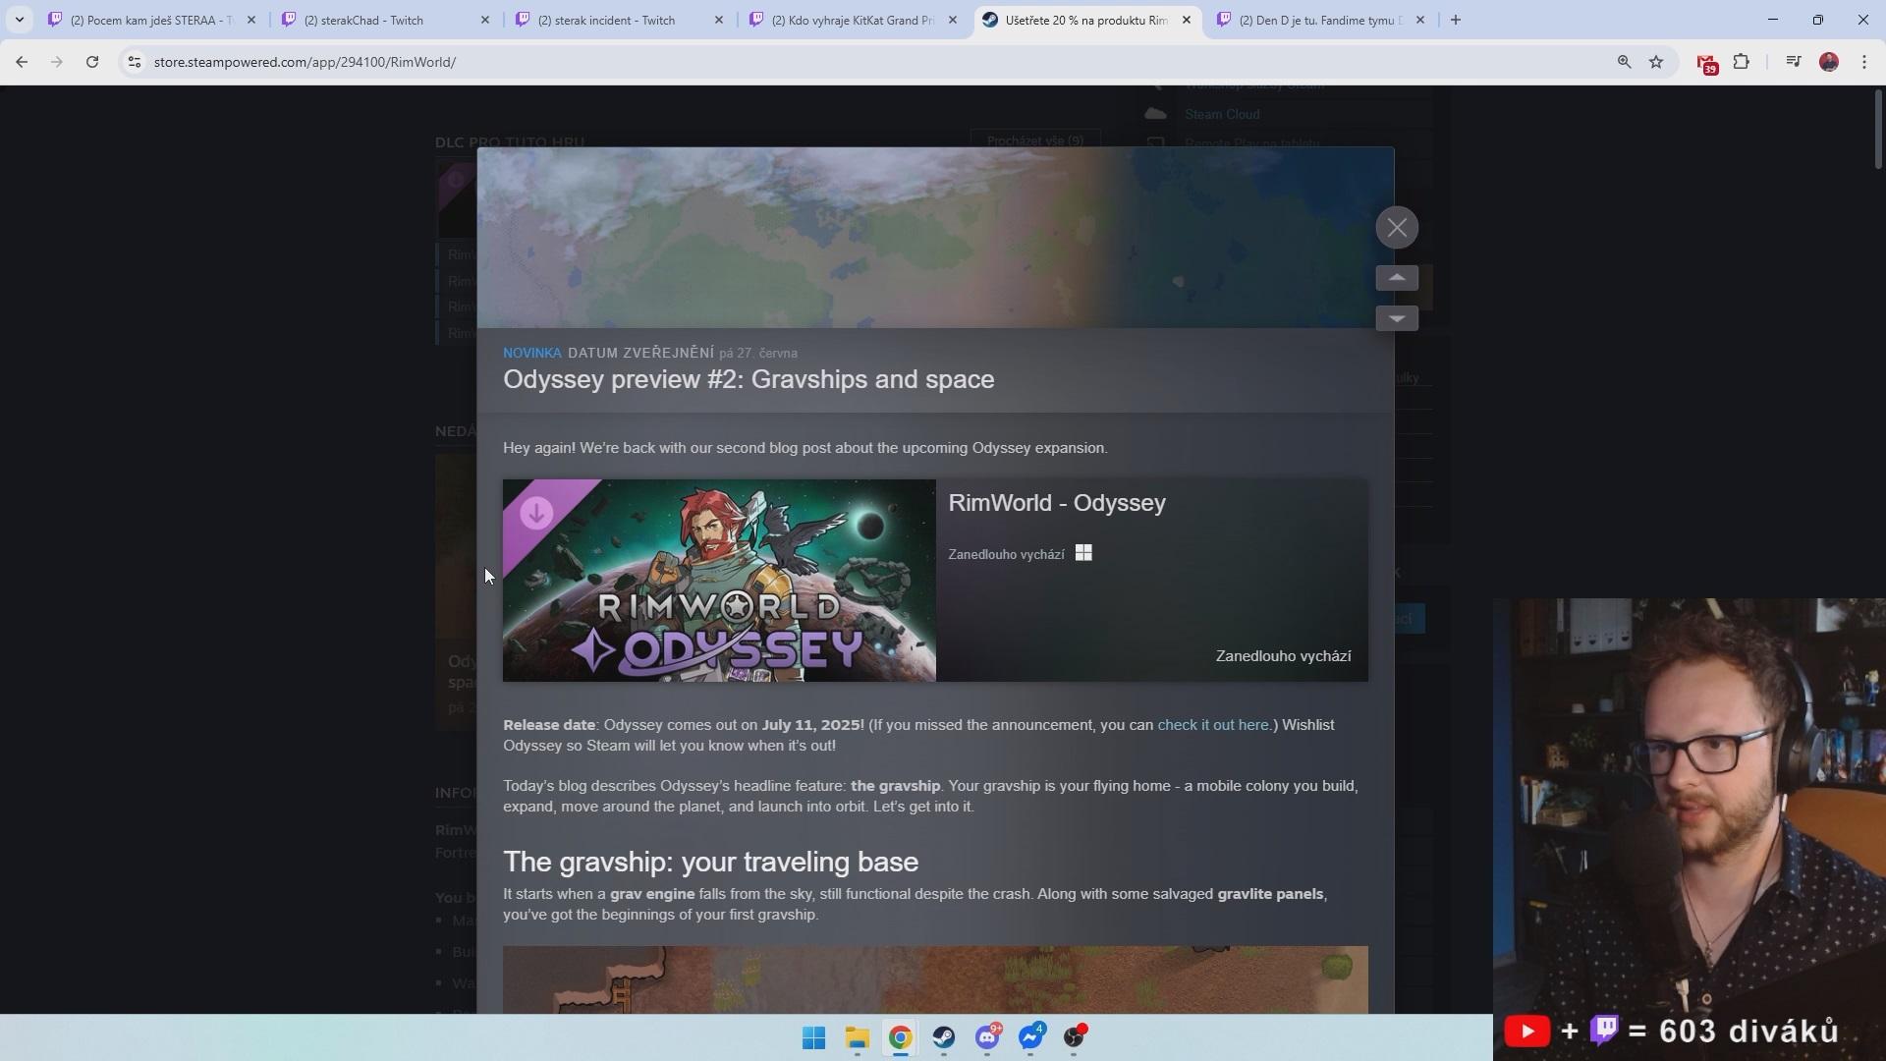Click 'Odyssey preview #2' headline
Viewport: 1886px width, 1061px height.
749,380
